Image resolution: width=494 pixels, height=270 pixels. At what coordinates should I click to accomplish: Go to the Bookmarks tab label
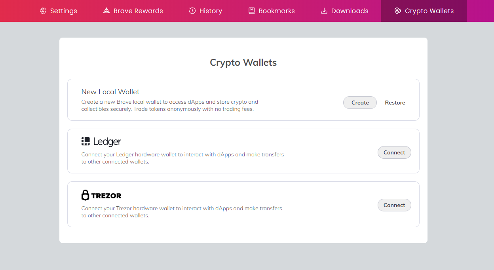[x=277, y=11]
